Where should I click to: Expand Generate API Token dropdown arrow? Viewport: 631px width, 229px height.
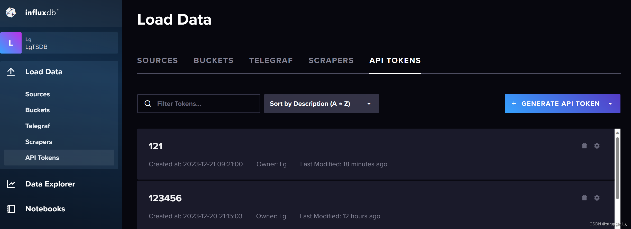point(610,103)
